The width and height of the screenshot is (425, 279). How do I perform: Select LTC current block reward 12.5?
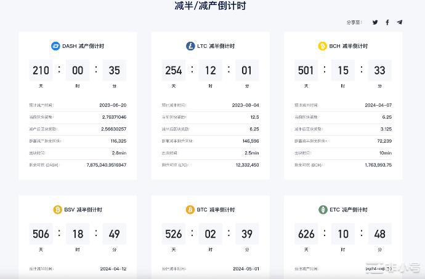[x=254, y=117]
